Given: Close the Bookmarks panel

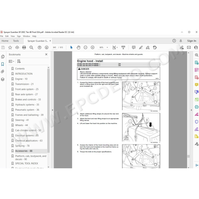Looking at the screenshot, I should [46, 55].
